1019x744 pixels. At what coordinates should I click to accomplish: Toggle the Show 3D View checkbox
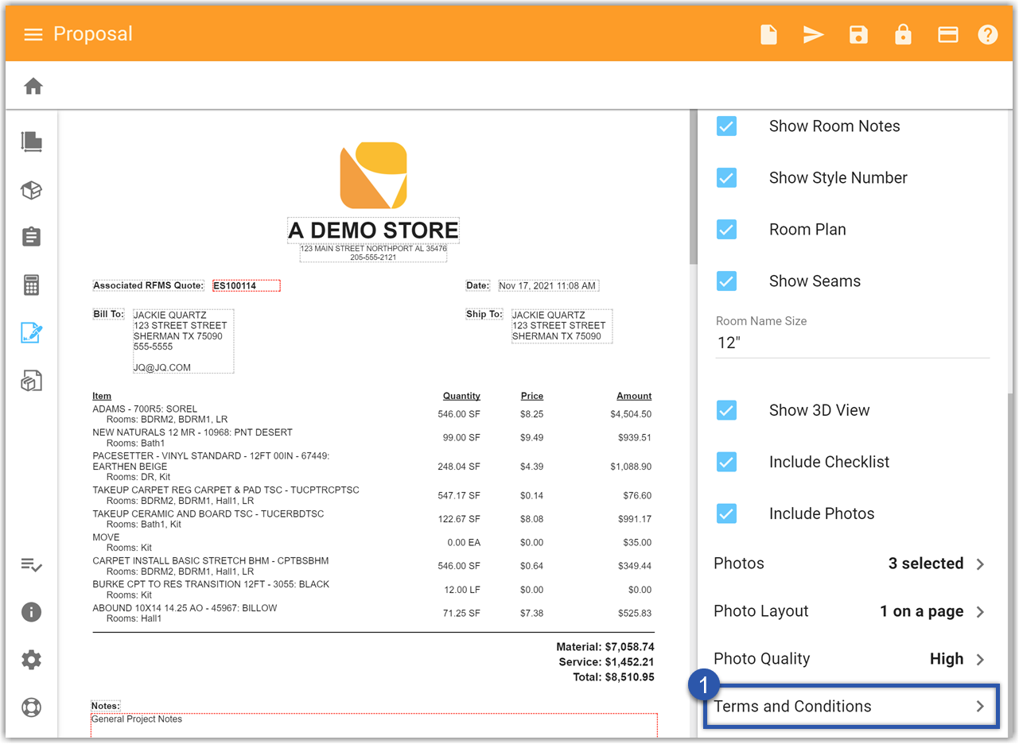click(726, 410)
